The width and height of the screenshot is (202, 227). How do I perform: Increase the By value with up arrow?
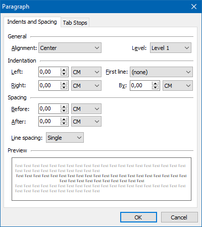pyautogui.click(x=155, y=84)
